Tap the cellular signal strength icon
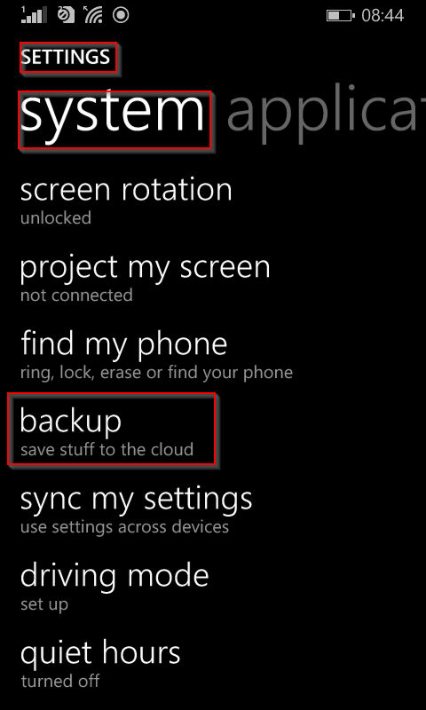The image size is (426, 710). coord(34,15)
